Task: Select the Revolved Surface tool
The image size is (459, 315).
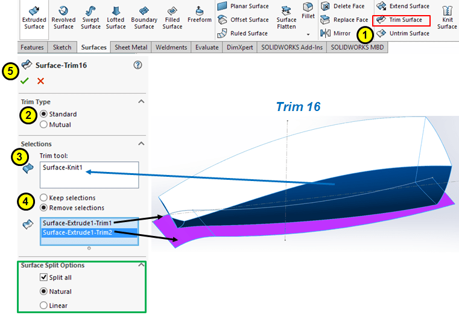Action: click(x=63, y=16)
